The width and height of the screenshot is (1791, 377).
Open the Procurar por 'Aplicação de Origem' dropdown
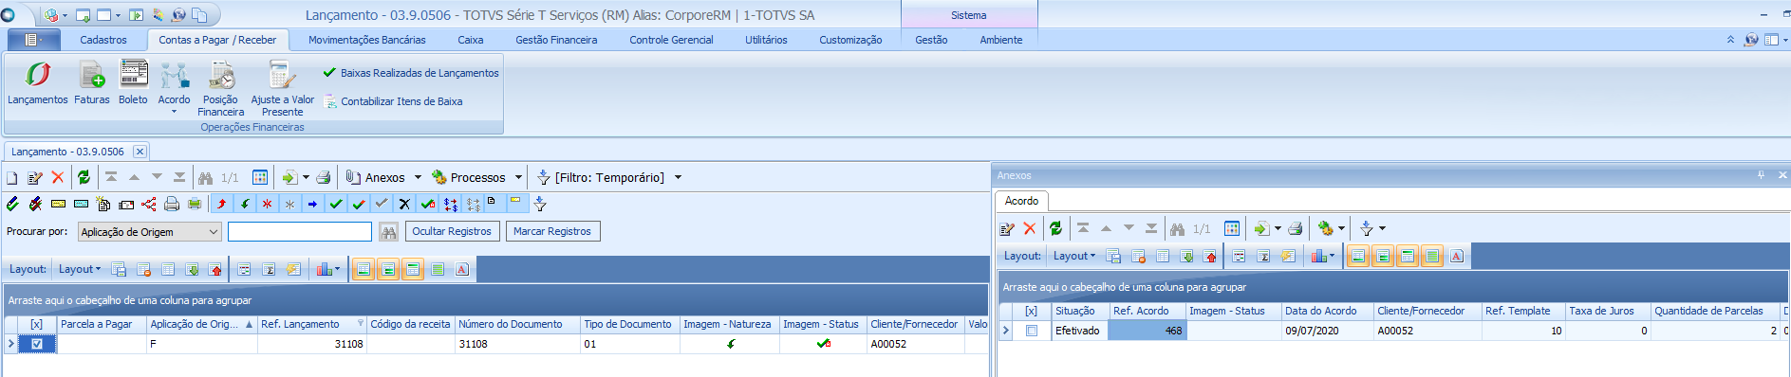click(x=214, y=231)
